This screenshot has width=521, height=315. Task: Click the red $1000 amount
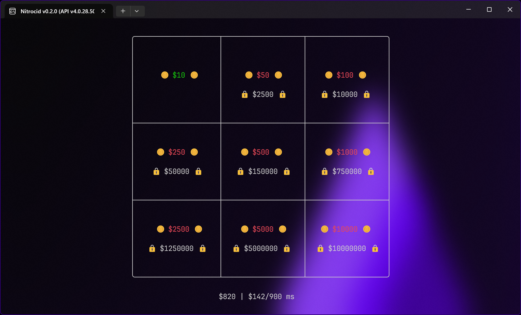[347, 152]
